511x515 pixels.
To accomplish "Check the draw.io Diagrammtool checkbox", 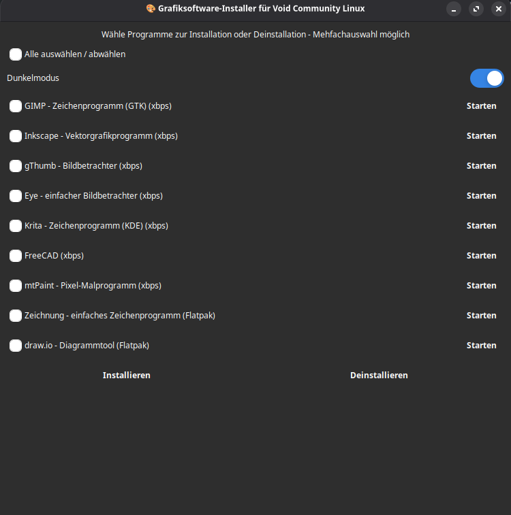I will pos(16,346).
